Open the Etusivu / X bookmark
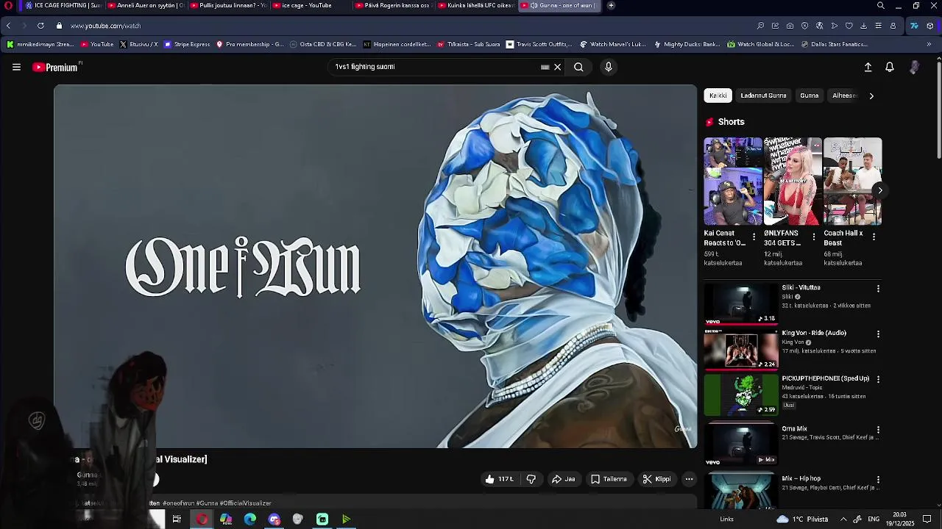 [138, 44]
